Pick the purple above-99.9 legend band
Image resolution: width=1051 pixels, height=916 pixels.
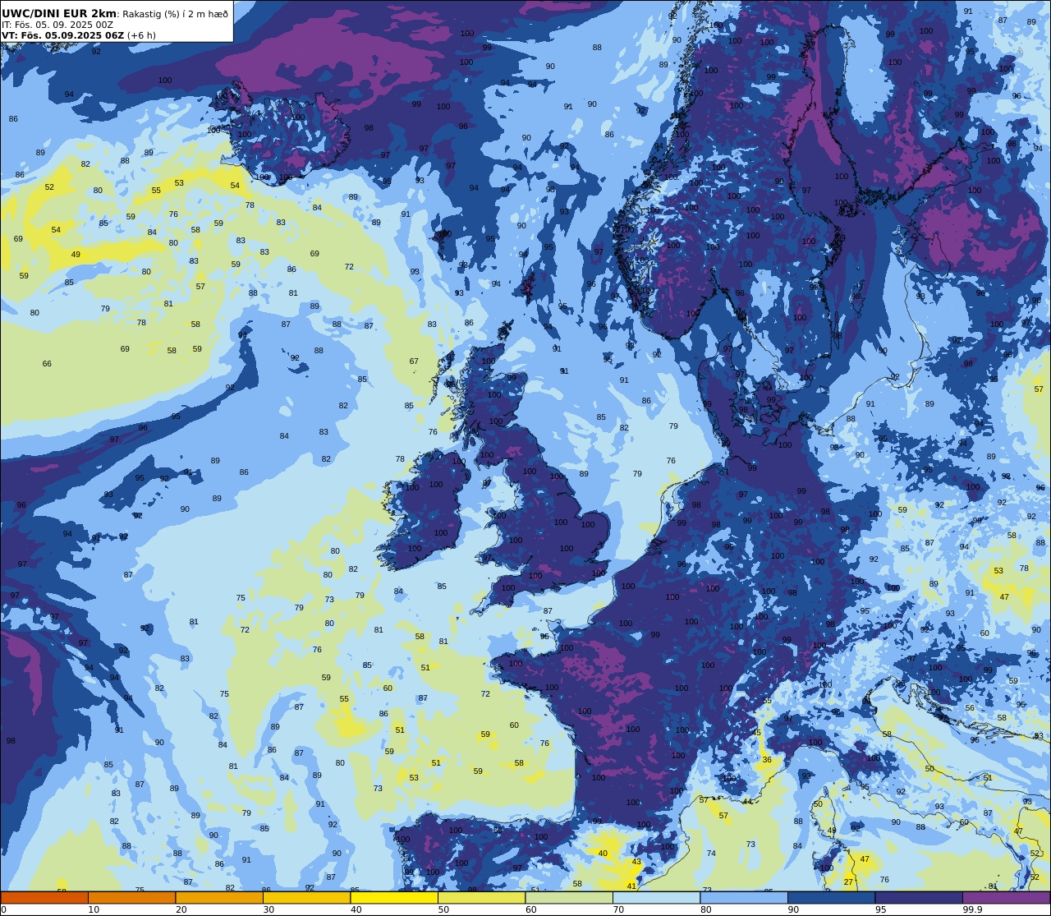click(x=1006, y=897)
